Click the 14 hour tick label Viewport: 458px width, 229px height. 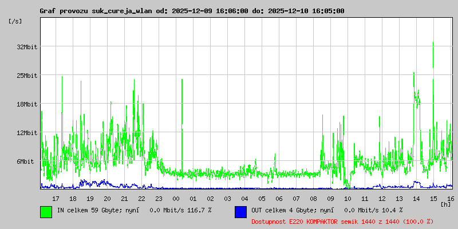pos(417,199)
